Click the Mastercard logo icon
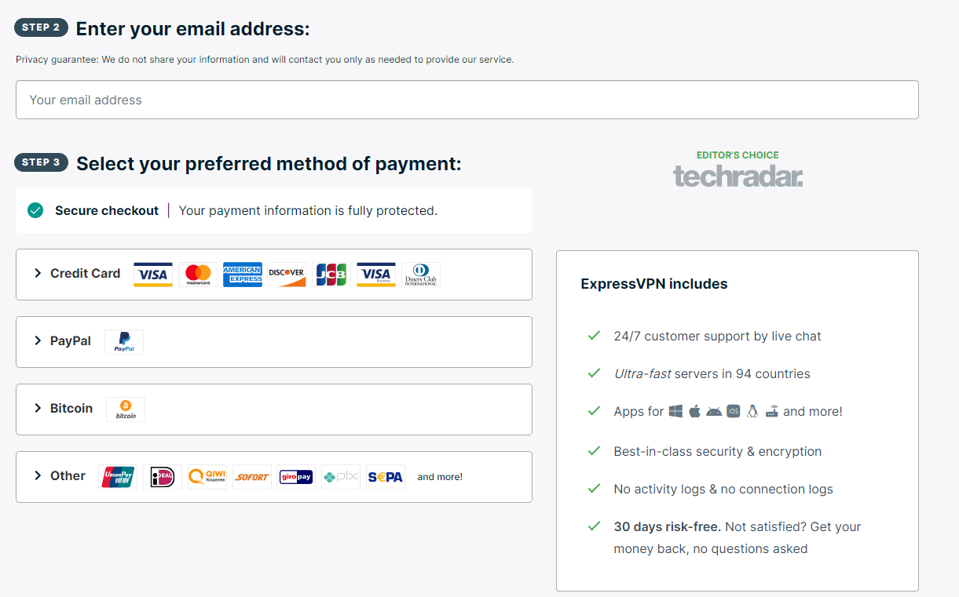959x597 pixels. 198,275
